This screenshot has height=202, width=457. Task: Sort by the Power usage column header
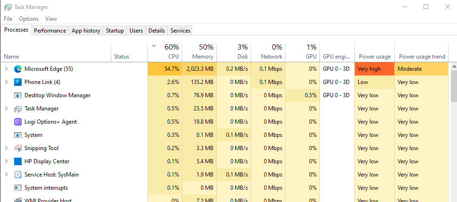(375, 52)
